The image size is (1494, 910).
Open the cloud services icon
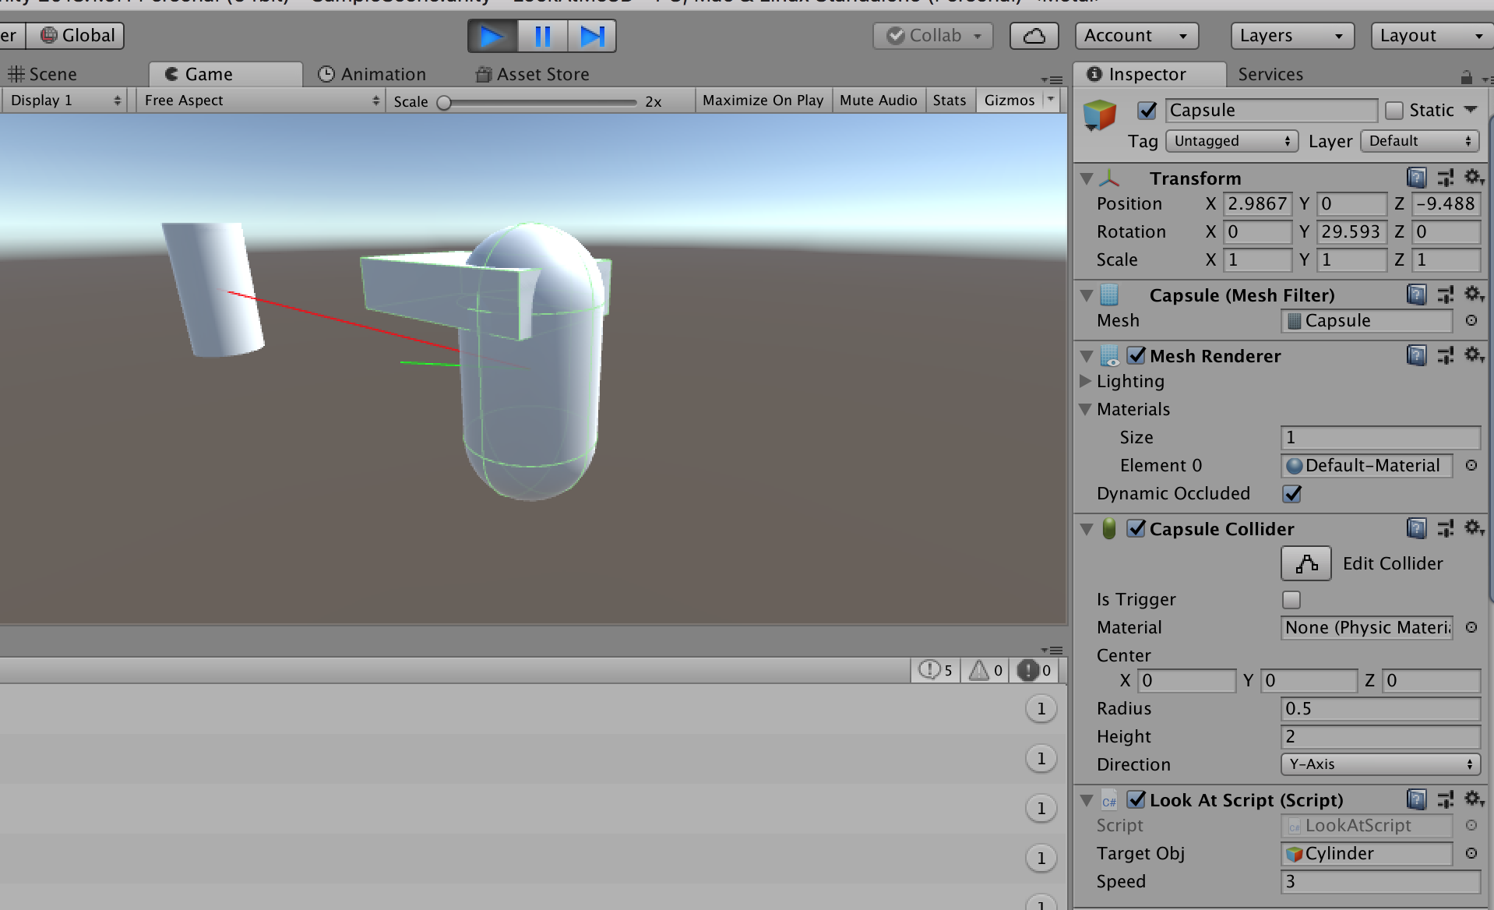pyautogui.click(x=1034, y=36)
